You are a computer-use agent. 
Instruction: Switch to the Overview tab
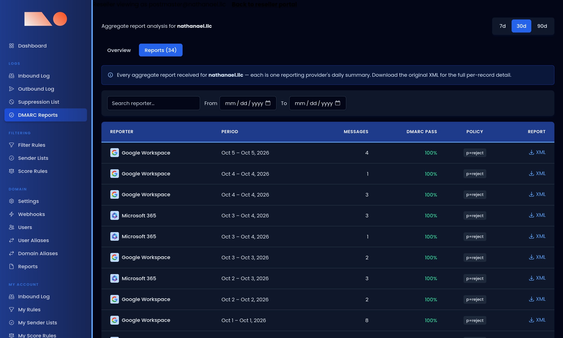tap(119, 50)
